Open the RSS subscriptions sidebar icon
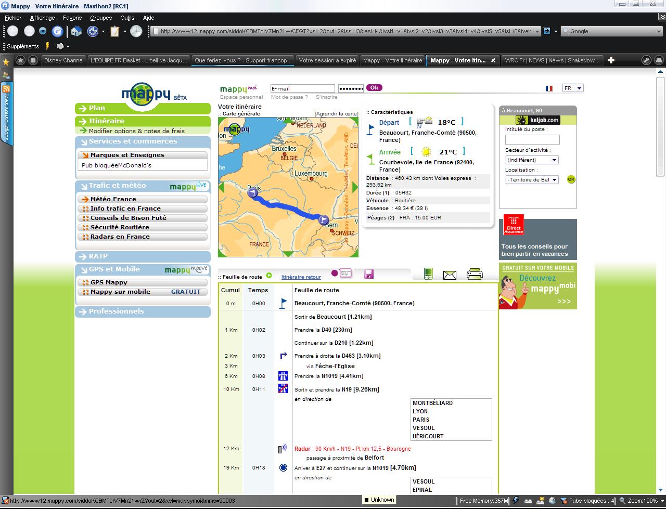 [x=6, y=89]
